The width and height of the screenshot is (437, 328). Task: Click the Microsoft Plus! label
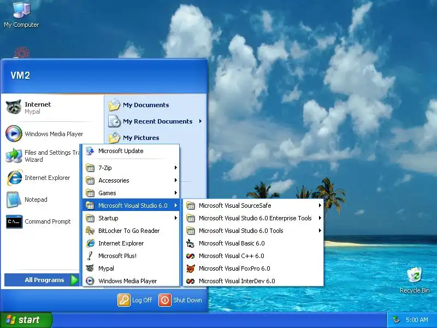[x=117, y=256]
